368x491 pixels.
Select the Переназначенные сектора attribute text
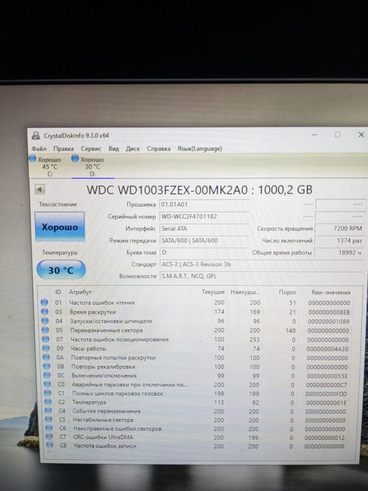[x=107, y=330]
